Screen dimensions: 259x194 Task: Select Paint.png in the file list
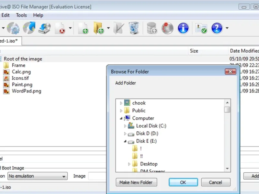pyautogui.click(x=22, y=85)
